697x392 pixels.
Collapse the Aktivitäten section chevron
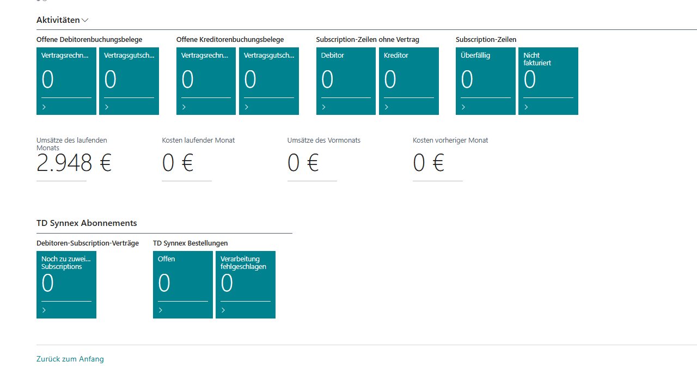85,20
